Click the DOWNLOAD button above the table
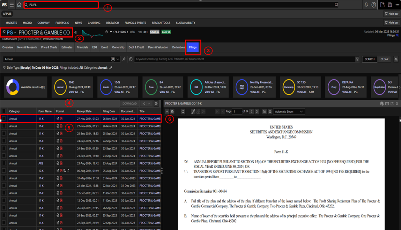Screen dimensions: 401x230 tap(130, 103)
